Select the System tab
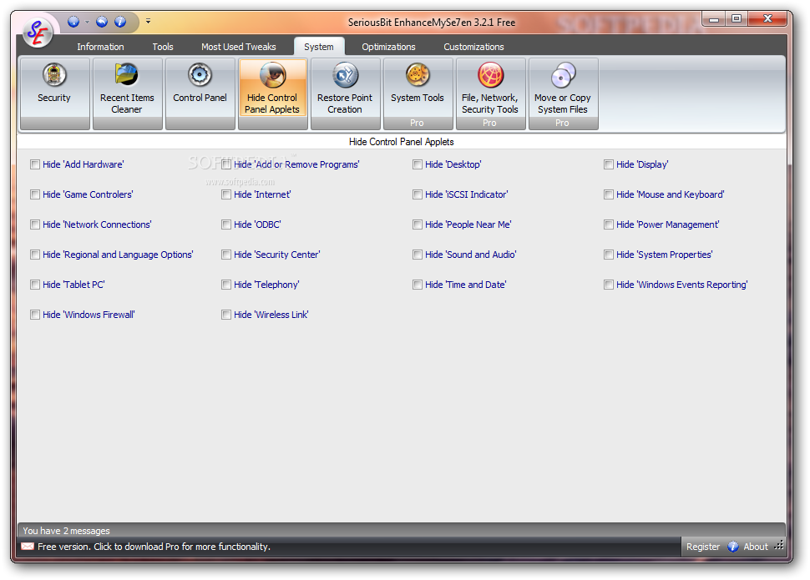Viewport: 810px width, 580px height. [x=319, y=47]
